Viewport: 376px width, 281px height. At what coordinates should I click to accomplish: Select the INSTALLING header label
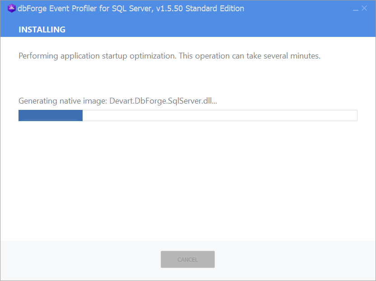(42, 29)
